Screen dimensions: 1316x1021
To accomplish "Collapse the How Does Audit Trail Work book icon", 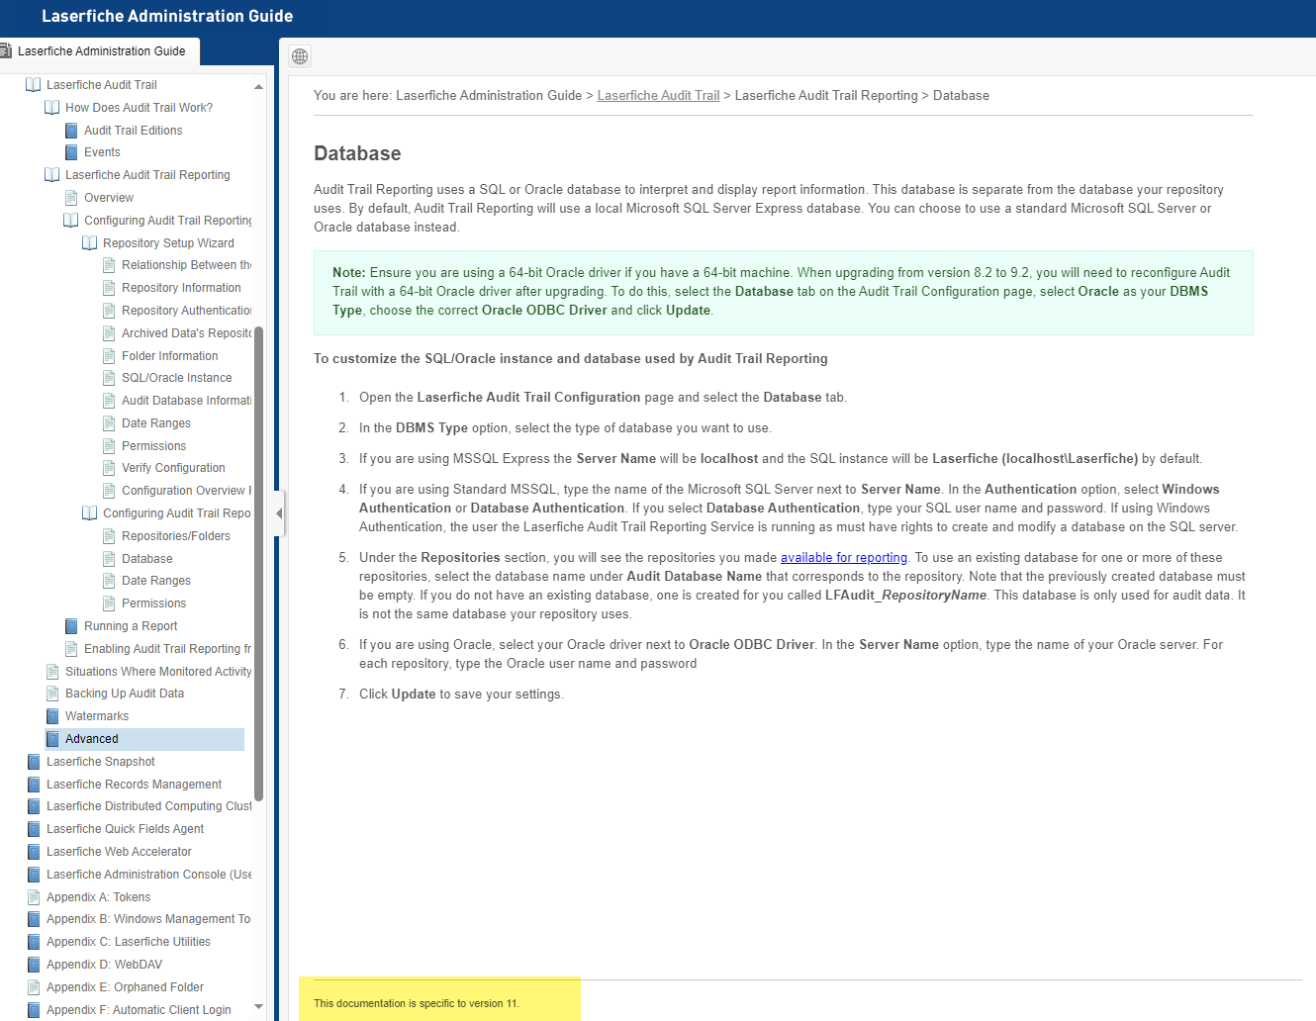I will pos(52,108).
